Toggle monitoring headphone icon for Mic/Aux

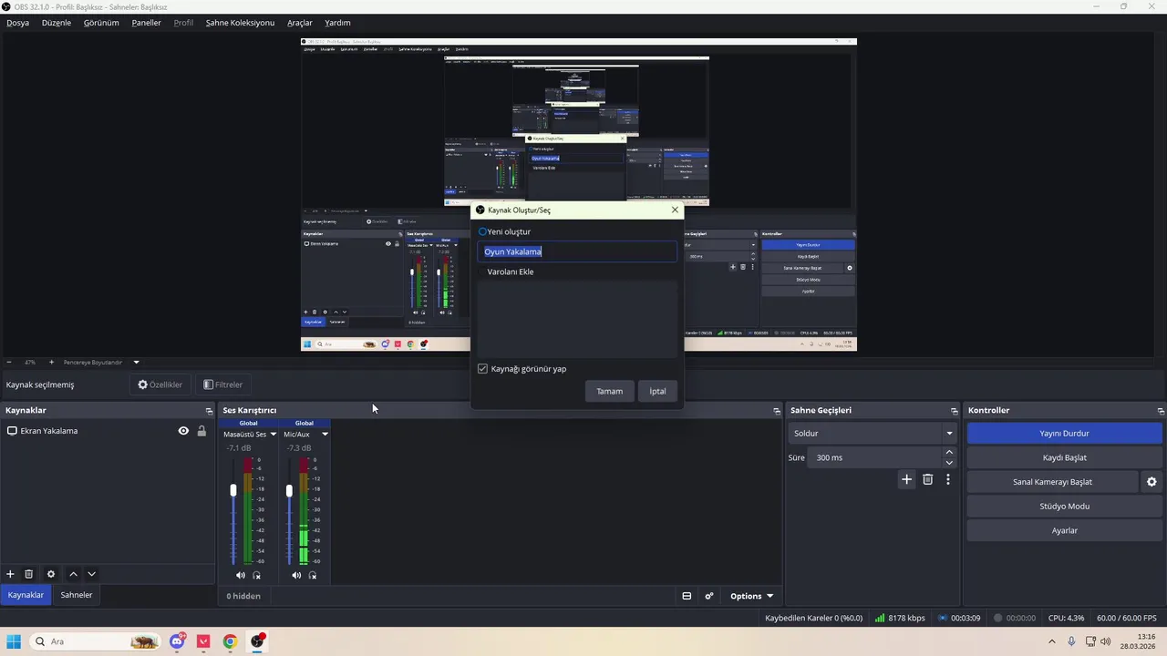click(x=313, y=575)
